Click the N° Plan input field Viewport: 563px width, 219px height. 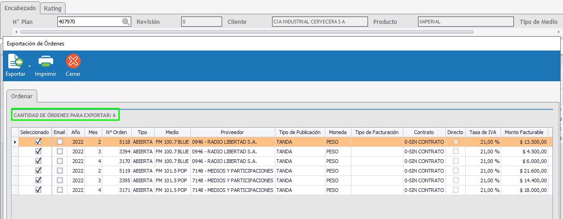pyautogui.click(x=89, y=22)
